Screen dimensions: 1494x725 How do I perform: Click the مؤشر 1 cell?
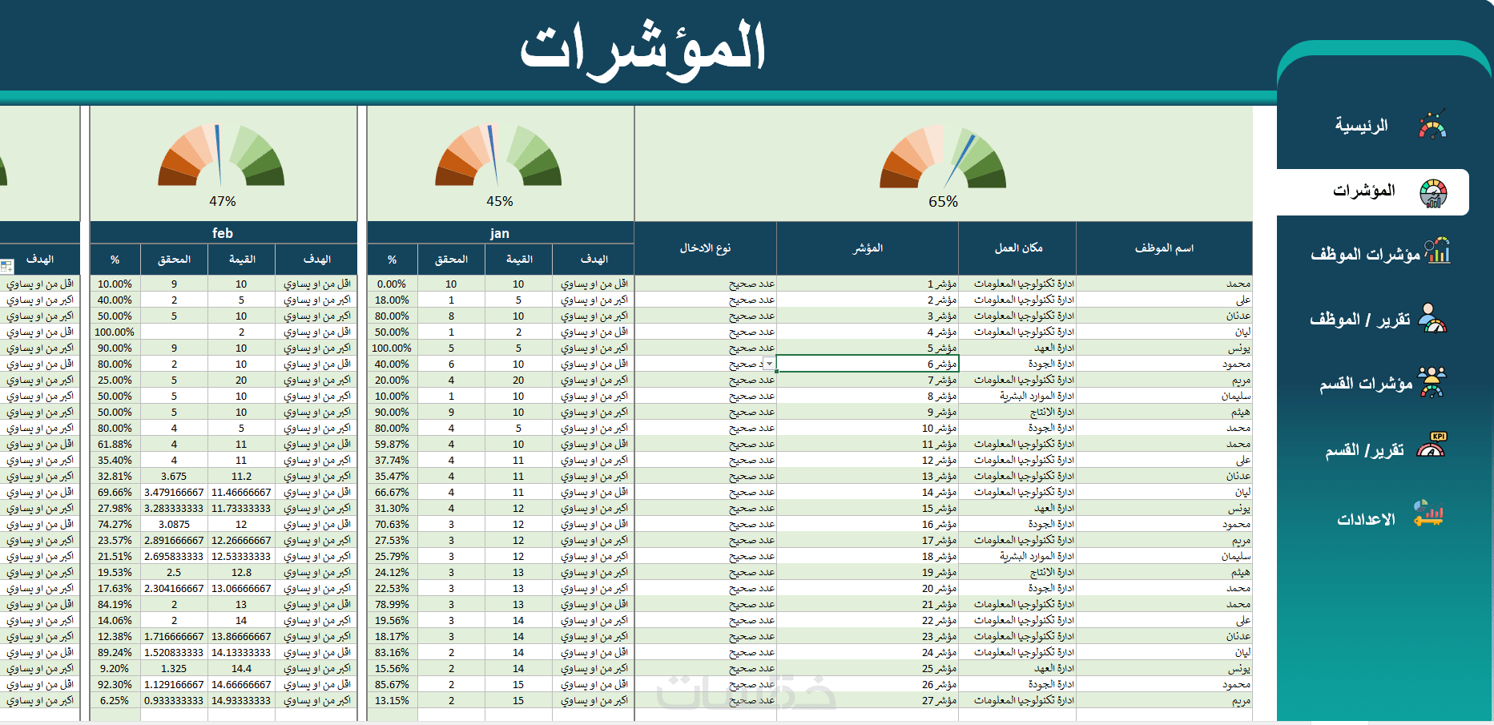click(x=868, y=284)
